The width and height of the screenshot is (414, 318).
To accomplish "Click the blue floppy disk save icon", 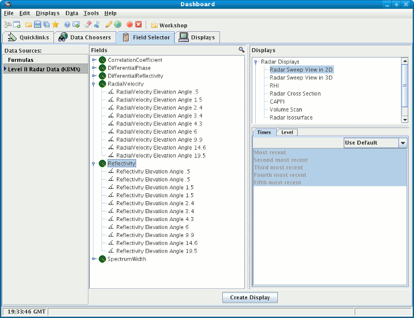I will point(37,25).
